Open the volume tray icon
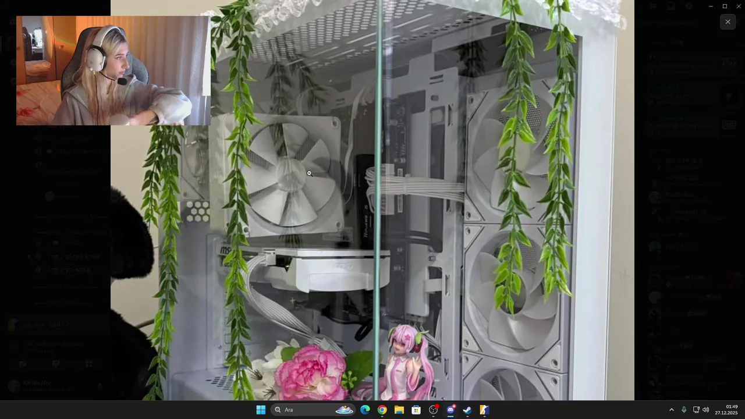This screenshot has height=419, width=745. [x=706, y=410]
